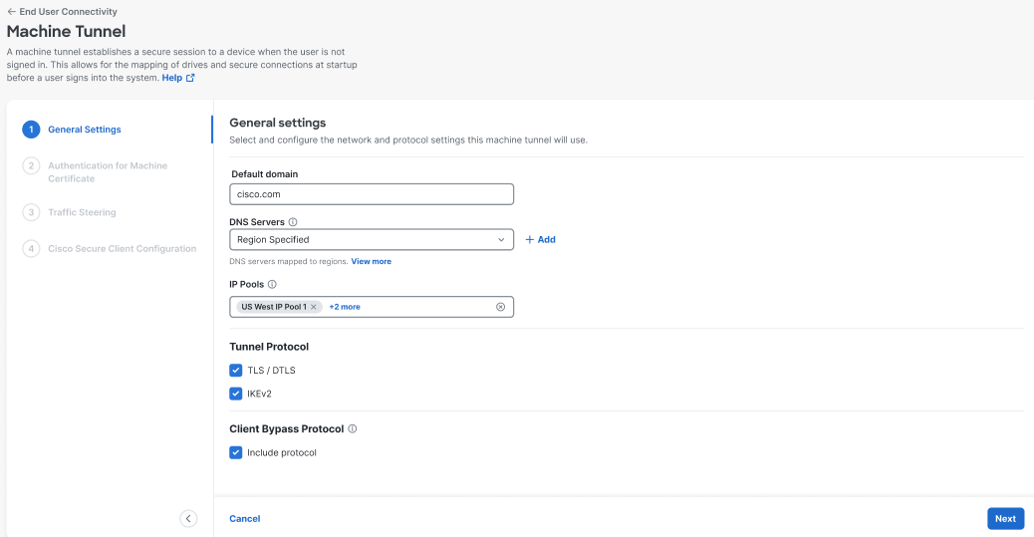Viewport: 1034px width, 537px height.
Task: Uncheck the TLS / DTLS checkbox
Action: tap(235, 370)
